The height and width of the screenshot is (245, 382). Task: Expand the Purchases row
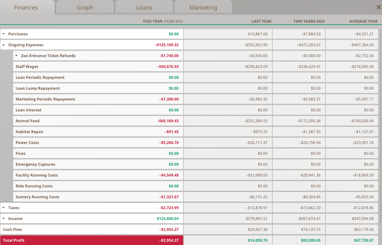4,34
